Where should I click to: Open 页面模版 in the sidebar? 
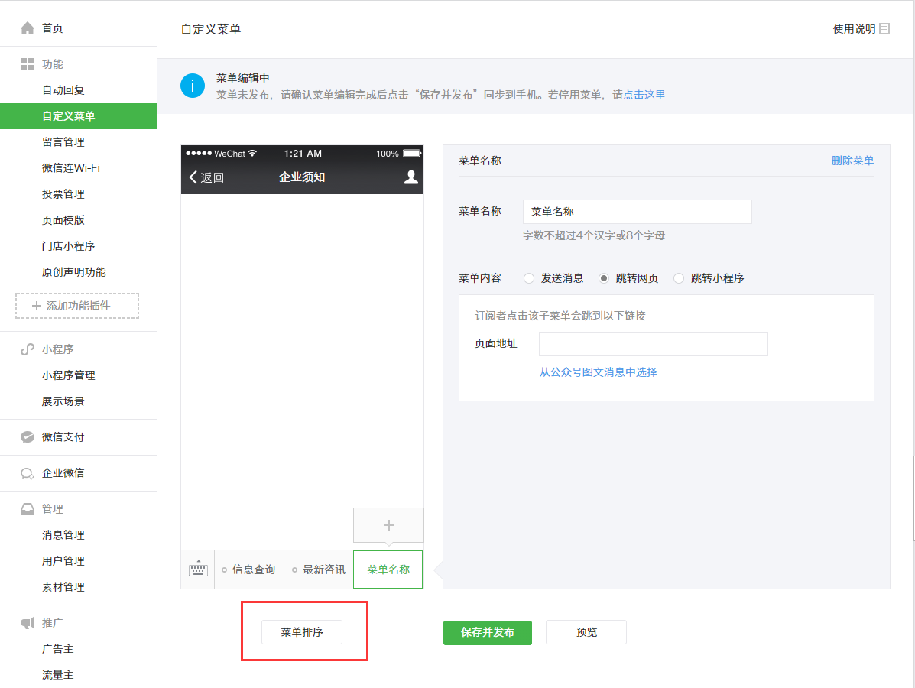point(63,220)
